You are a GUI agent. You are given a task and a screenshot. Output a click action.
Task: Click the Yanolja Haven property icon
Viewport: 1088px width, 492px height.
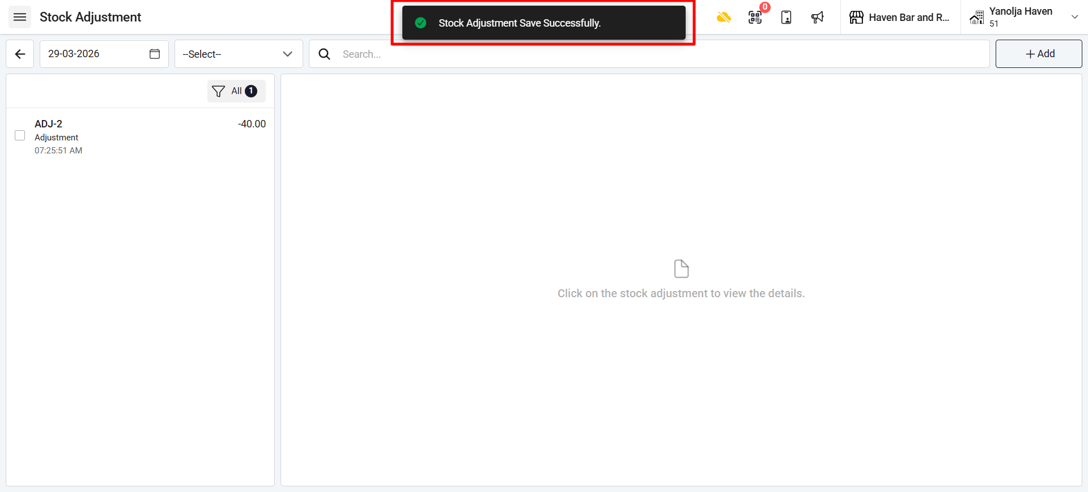(976, 17)
